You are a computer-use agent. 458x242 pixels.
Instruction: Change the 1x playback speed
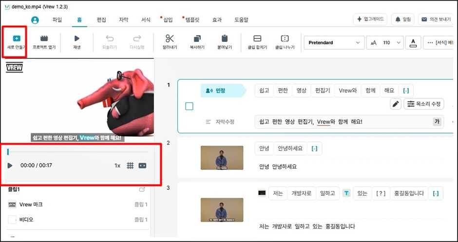[117, 166]
